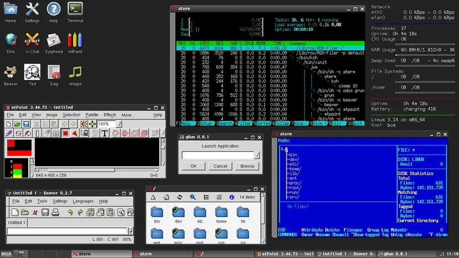Open the More... menu in mtPaint
This screenshot has height=258, width=459.
pyautogui.click(x=128, y=115)
